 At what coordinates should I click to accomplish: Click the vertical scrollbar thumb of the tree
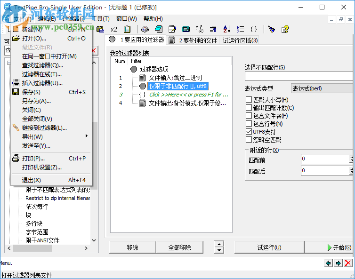click(x=95, y=156)
